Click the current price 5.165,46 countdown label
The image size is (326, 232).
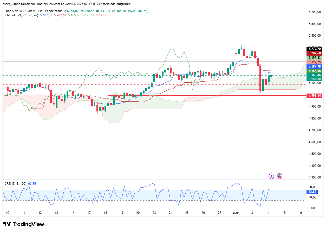(x=314, y=77)
